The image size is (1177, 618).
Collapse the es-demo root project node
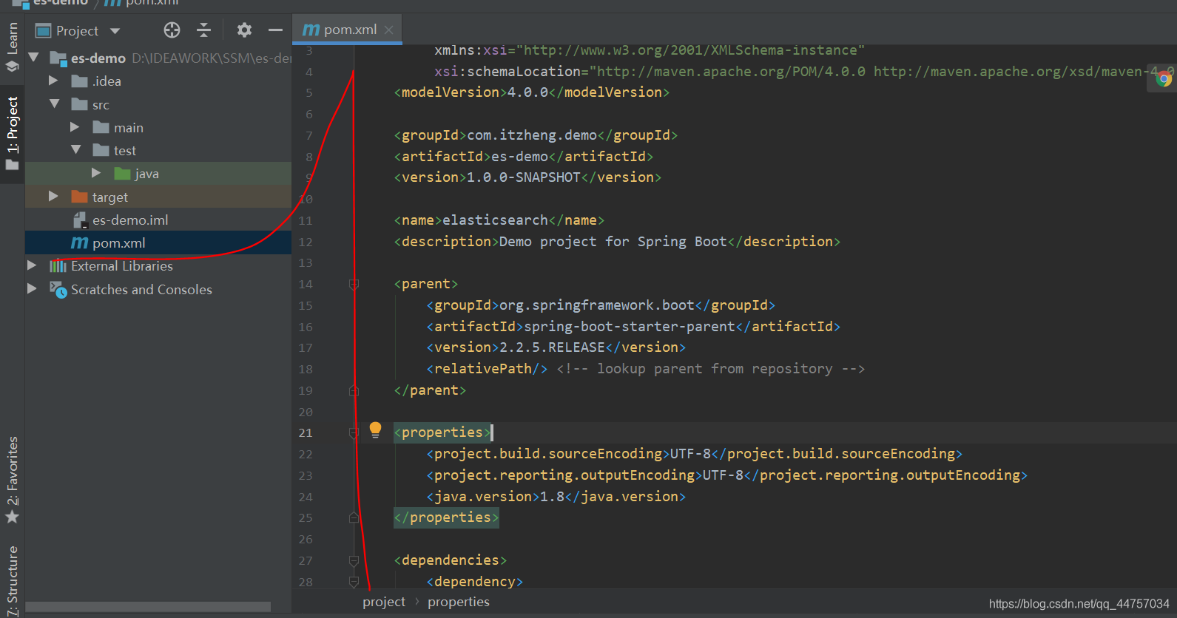(33, 57)
